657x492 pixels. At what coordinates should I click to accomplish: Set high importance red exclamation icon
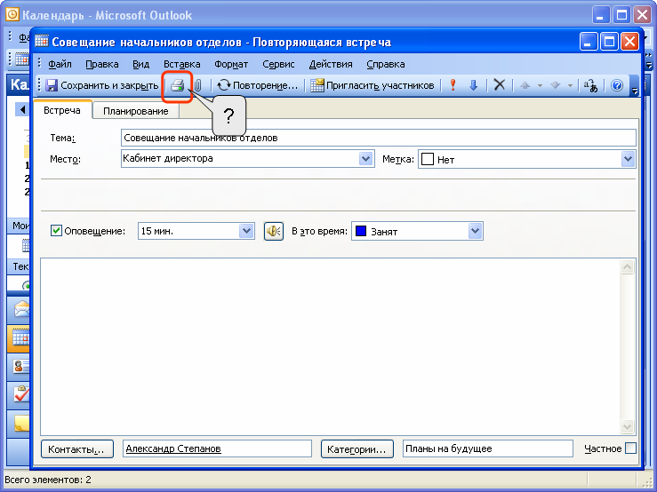click(x=453, y=85)
